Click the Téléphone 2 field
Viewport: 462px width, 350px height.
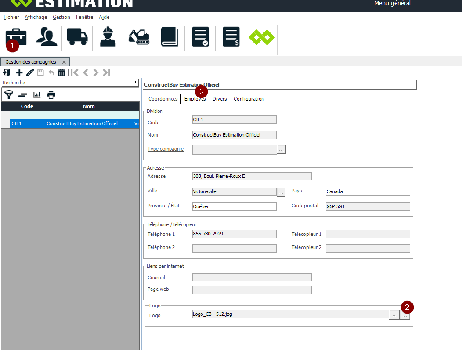[x=234, y=249]
